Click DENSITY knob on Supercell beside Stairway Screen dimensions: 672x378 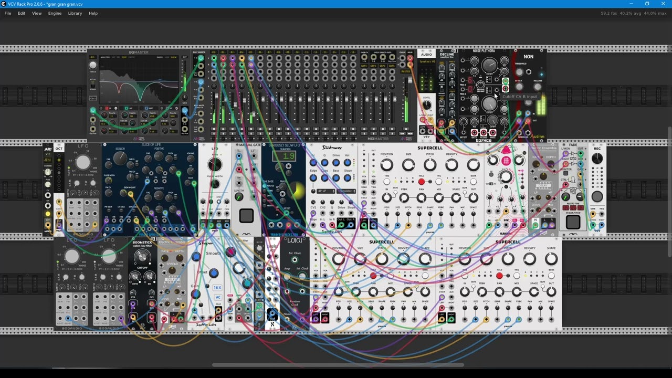click(451, 165)
